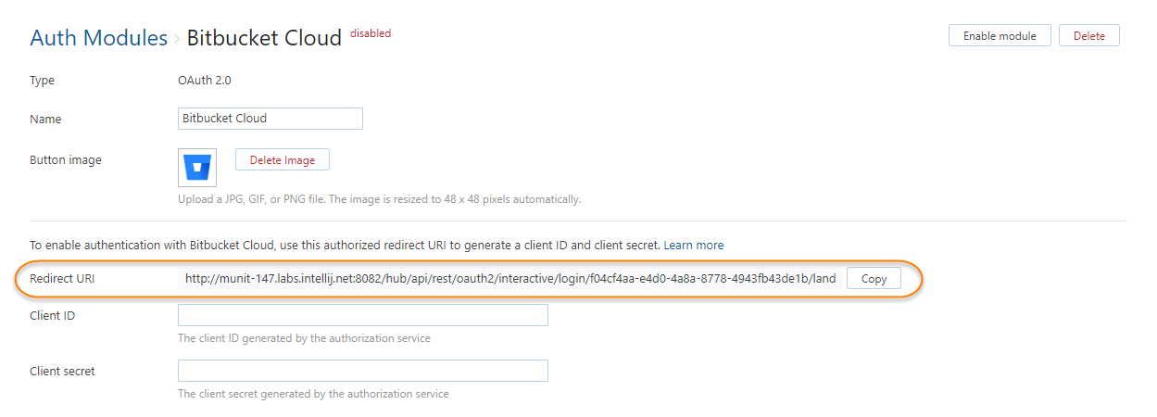Copy the Redirect URI
Screen dimensions: 1157x417
(x=874, y=278)
